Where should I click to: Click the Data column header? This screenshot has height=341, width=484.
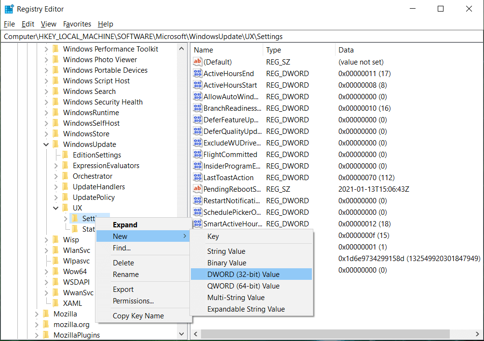pyautogui.click(x=409, y=50)
